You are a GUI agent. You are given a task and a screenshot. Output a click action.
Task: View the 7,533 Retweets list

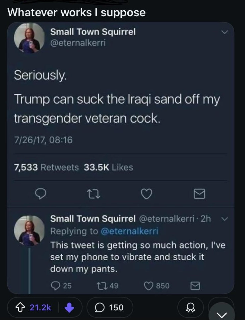pos(46,167)
